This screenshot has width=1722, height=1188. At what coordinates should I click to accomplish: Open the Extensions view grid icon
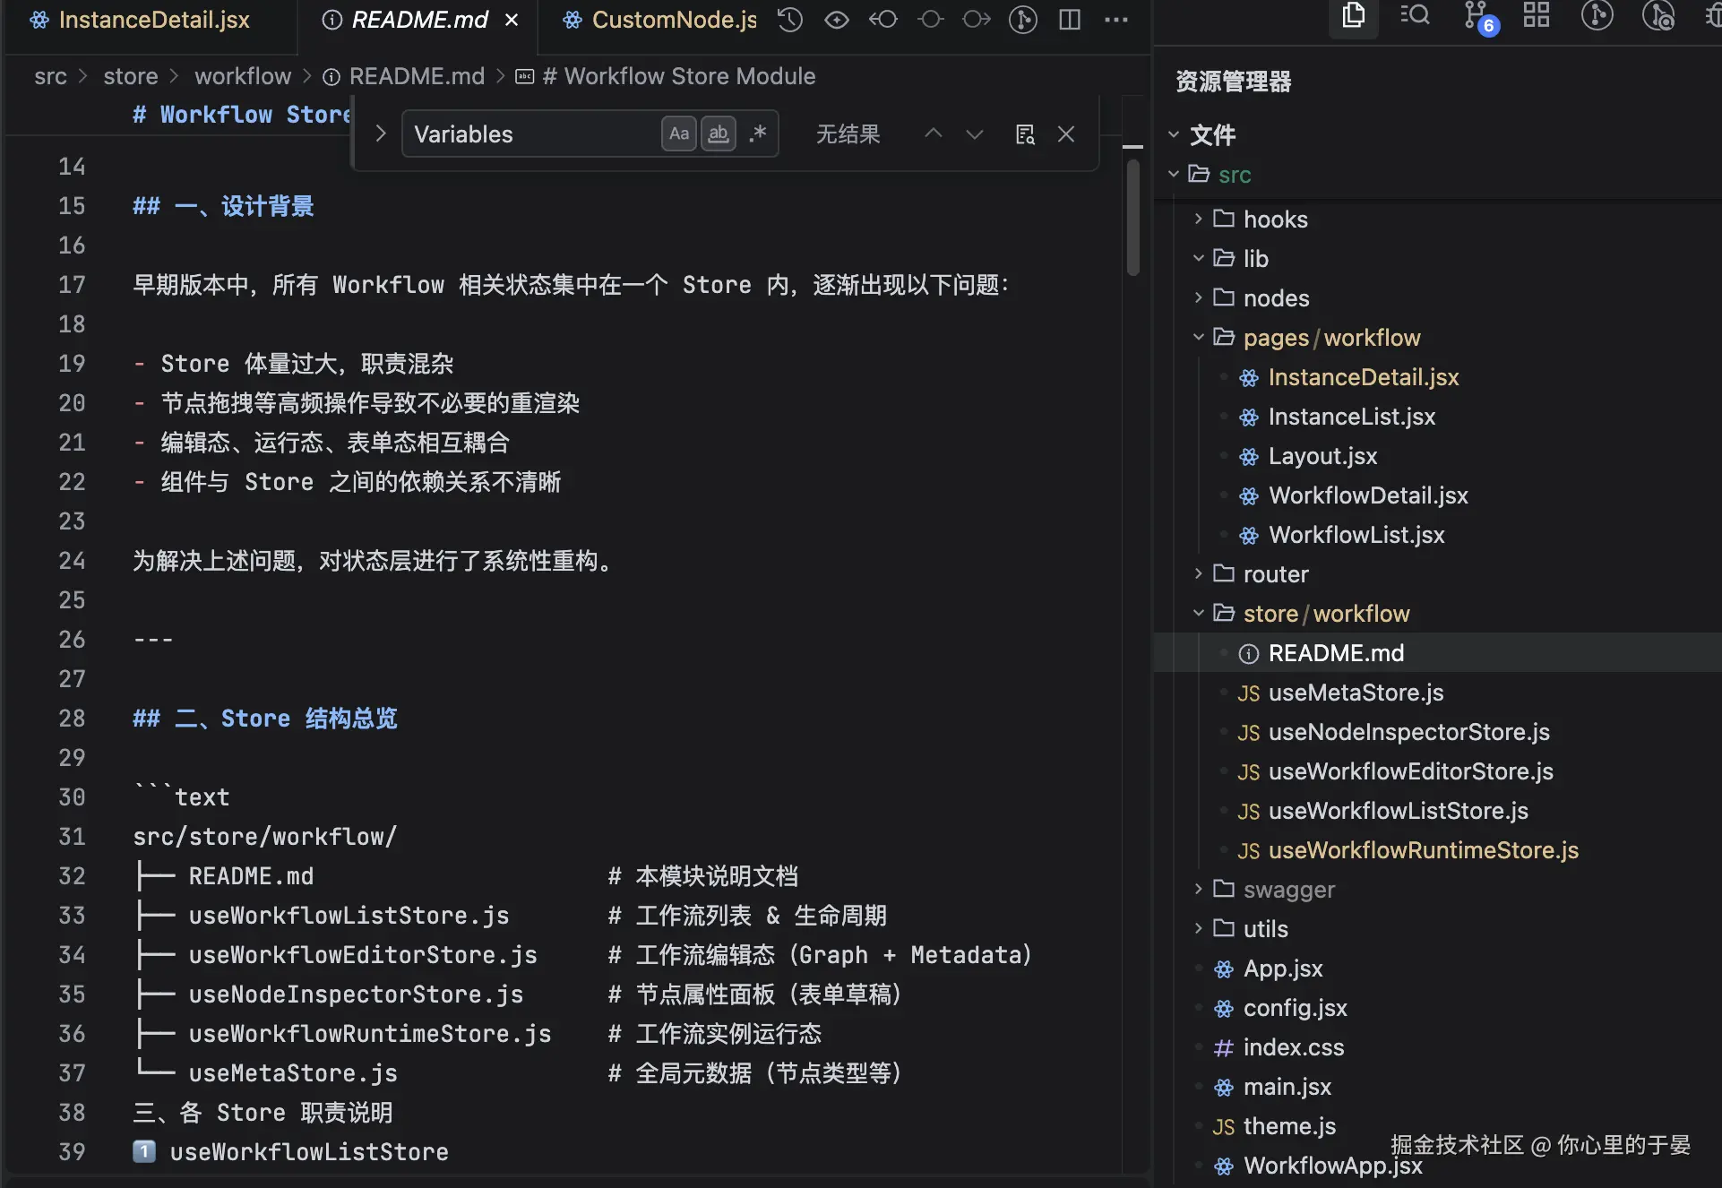(x=1536, y=16)
